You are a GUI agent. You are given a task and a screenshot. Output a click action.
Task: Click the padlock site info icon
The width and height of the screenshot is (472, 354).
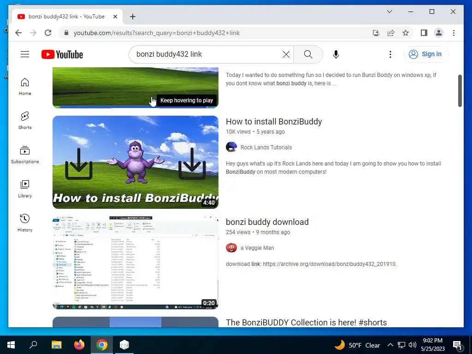pyautogui.click(x=66, y=33)
